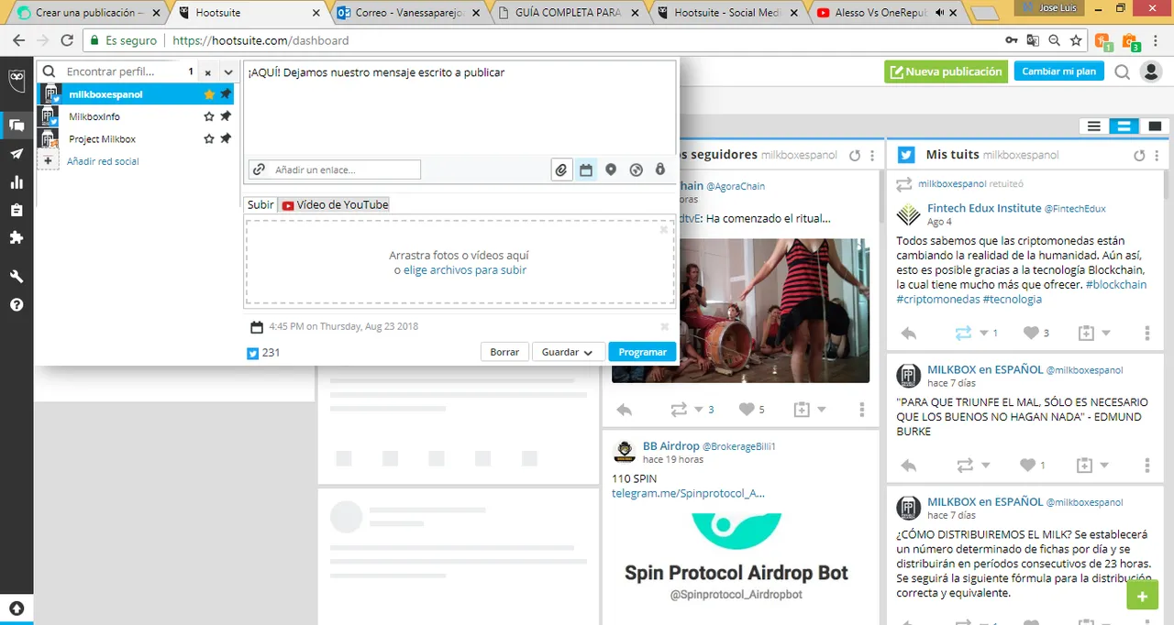Switch to Alesso Vs OneRepublic browser tab
The width and height of the screenshot is (1174, 625).
click(889, 13)
